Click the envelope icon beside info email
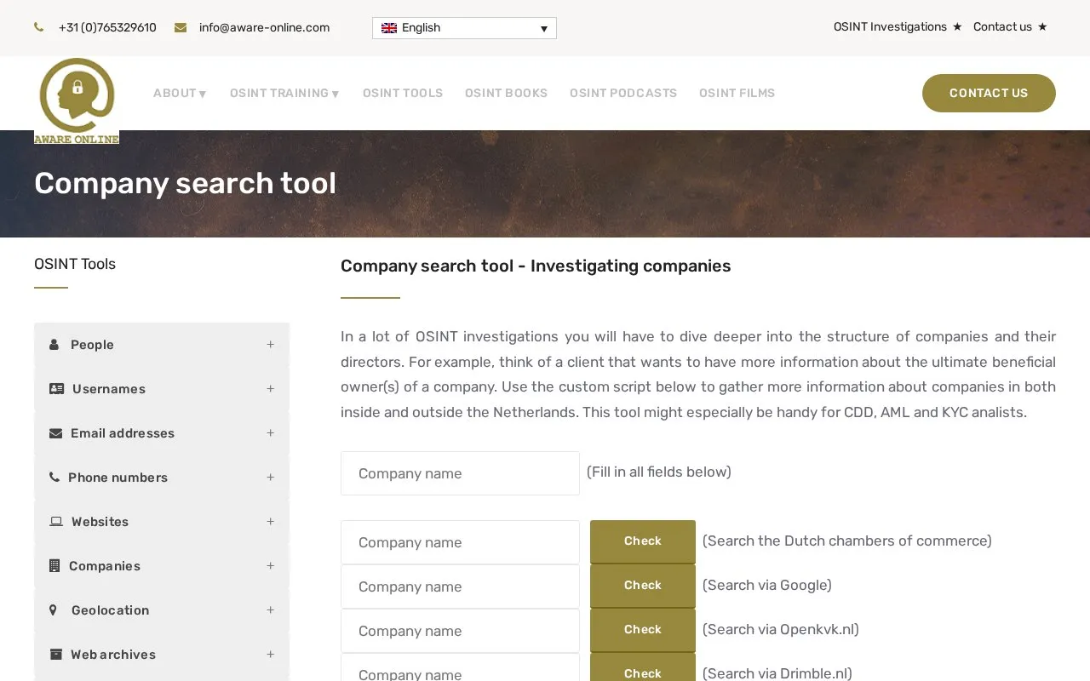 181,27
